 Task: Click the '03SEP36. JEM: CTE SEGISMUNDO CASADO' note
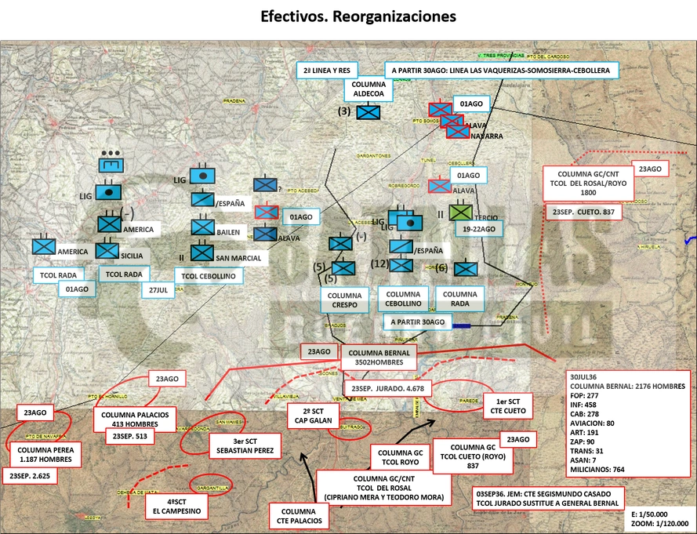point(547,499)
